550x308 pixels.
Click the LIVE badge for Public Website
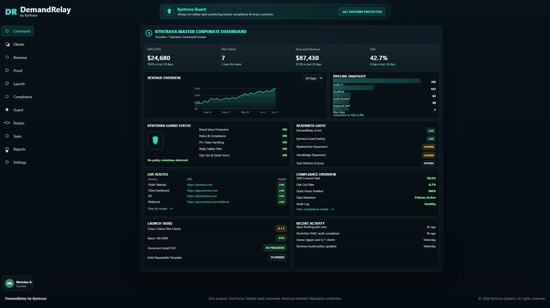coord(281,185)
